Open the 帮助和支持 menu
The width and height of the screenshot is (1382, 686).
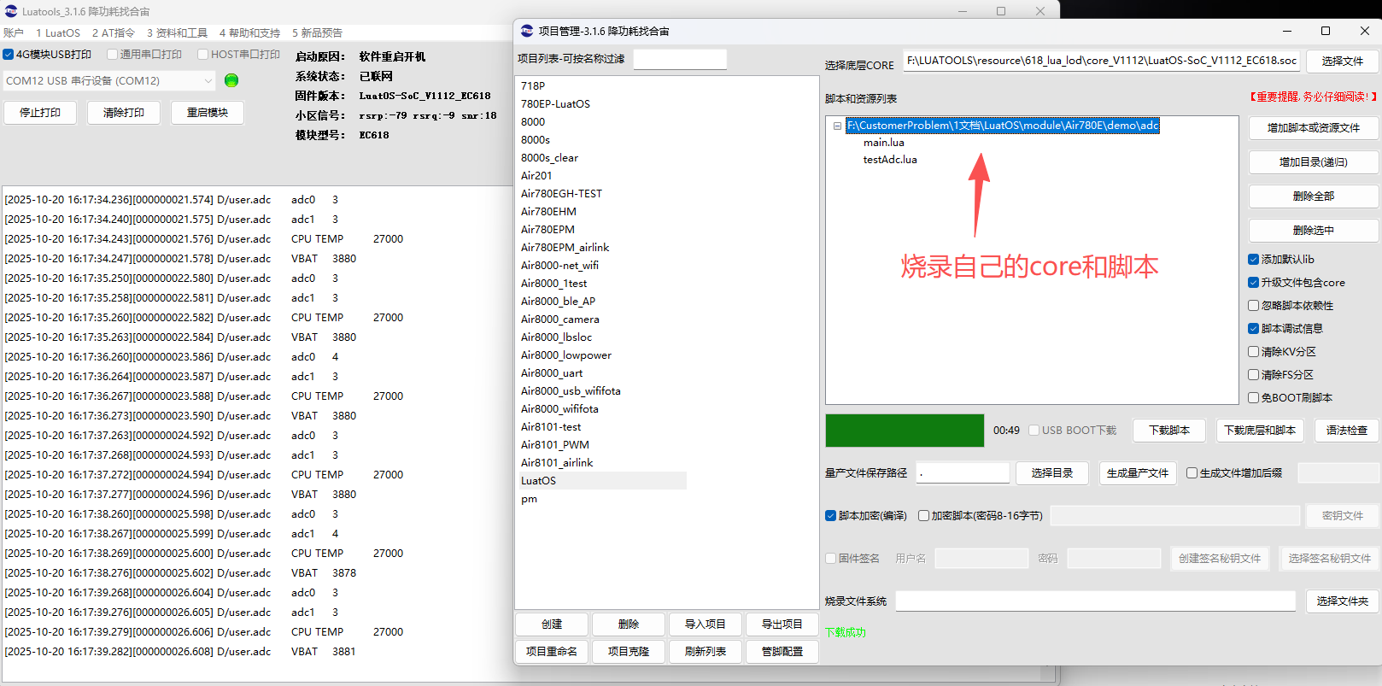[249, 33]
